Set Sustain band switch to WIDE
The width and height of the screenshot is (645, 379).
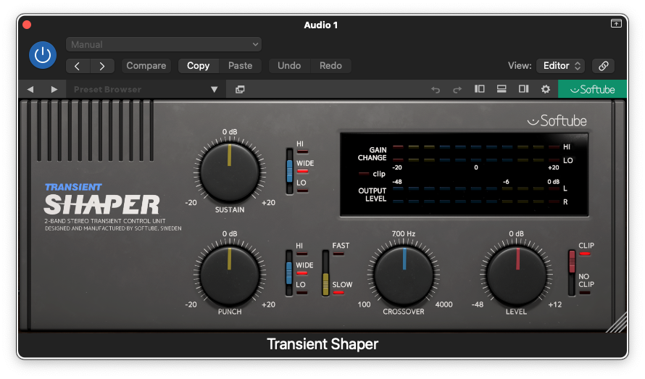(x=304, y=165)
